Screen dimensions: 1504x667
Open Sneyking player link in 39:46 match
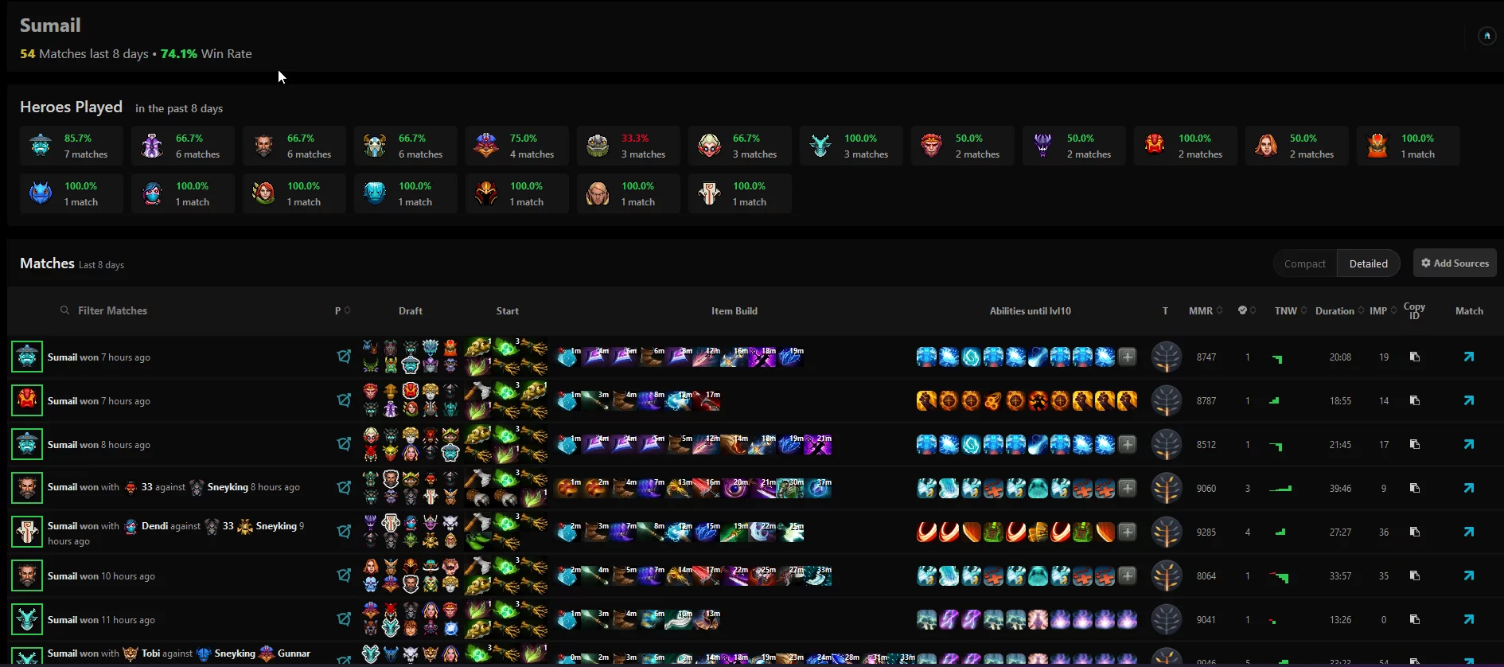[228, 487]
